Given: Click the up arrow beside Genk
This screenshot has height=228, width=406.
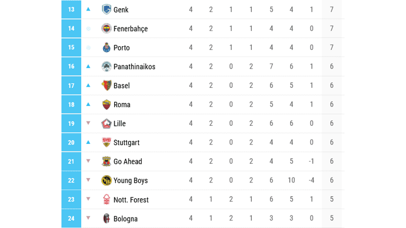Looking at the screenshot, I should (88, 9).
